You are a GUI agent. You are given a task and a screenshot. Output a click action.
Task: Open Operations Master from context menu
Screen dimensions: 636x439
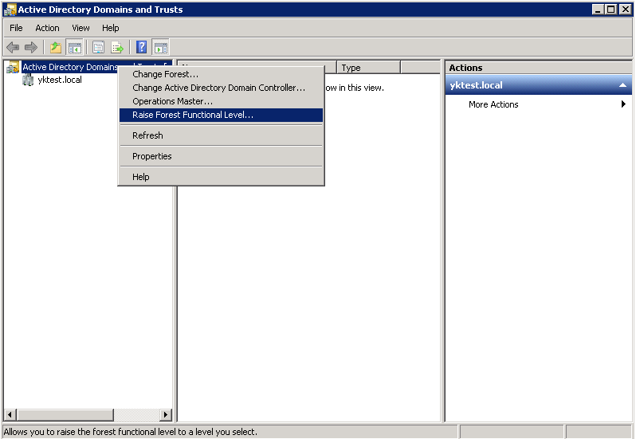(172, 101)
